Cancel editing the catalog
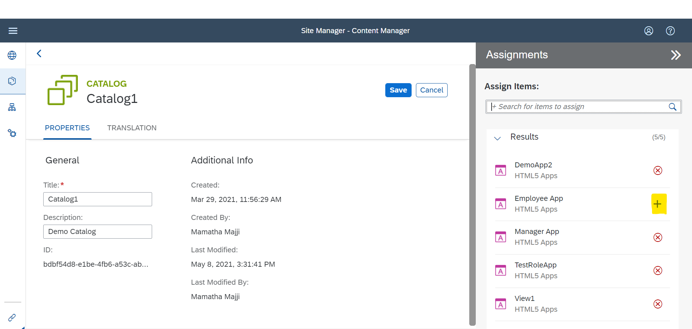The height and width of the screenshot is (329, 692). coord(432,90)
